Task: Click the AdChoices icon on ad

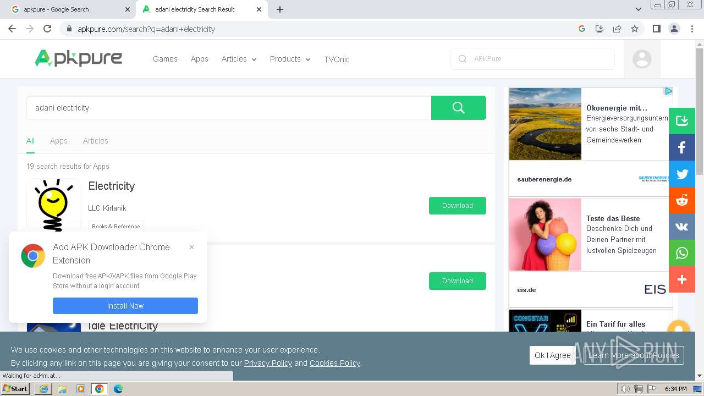Action: pyautogui.click(x=668, y=91)
